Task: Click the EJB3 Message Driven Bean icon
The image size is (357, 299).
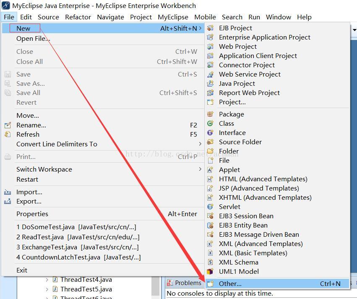Action: coord(210,234)
